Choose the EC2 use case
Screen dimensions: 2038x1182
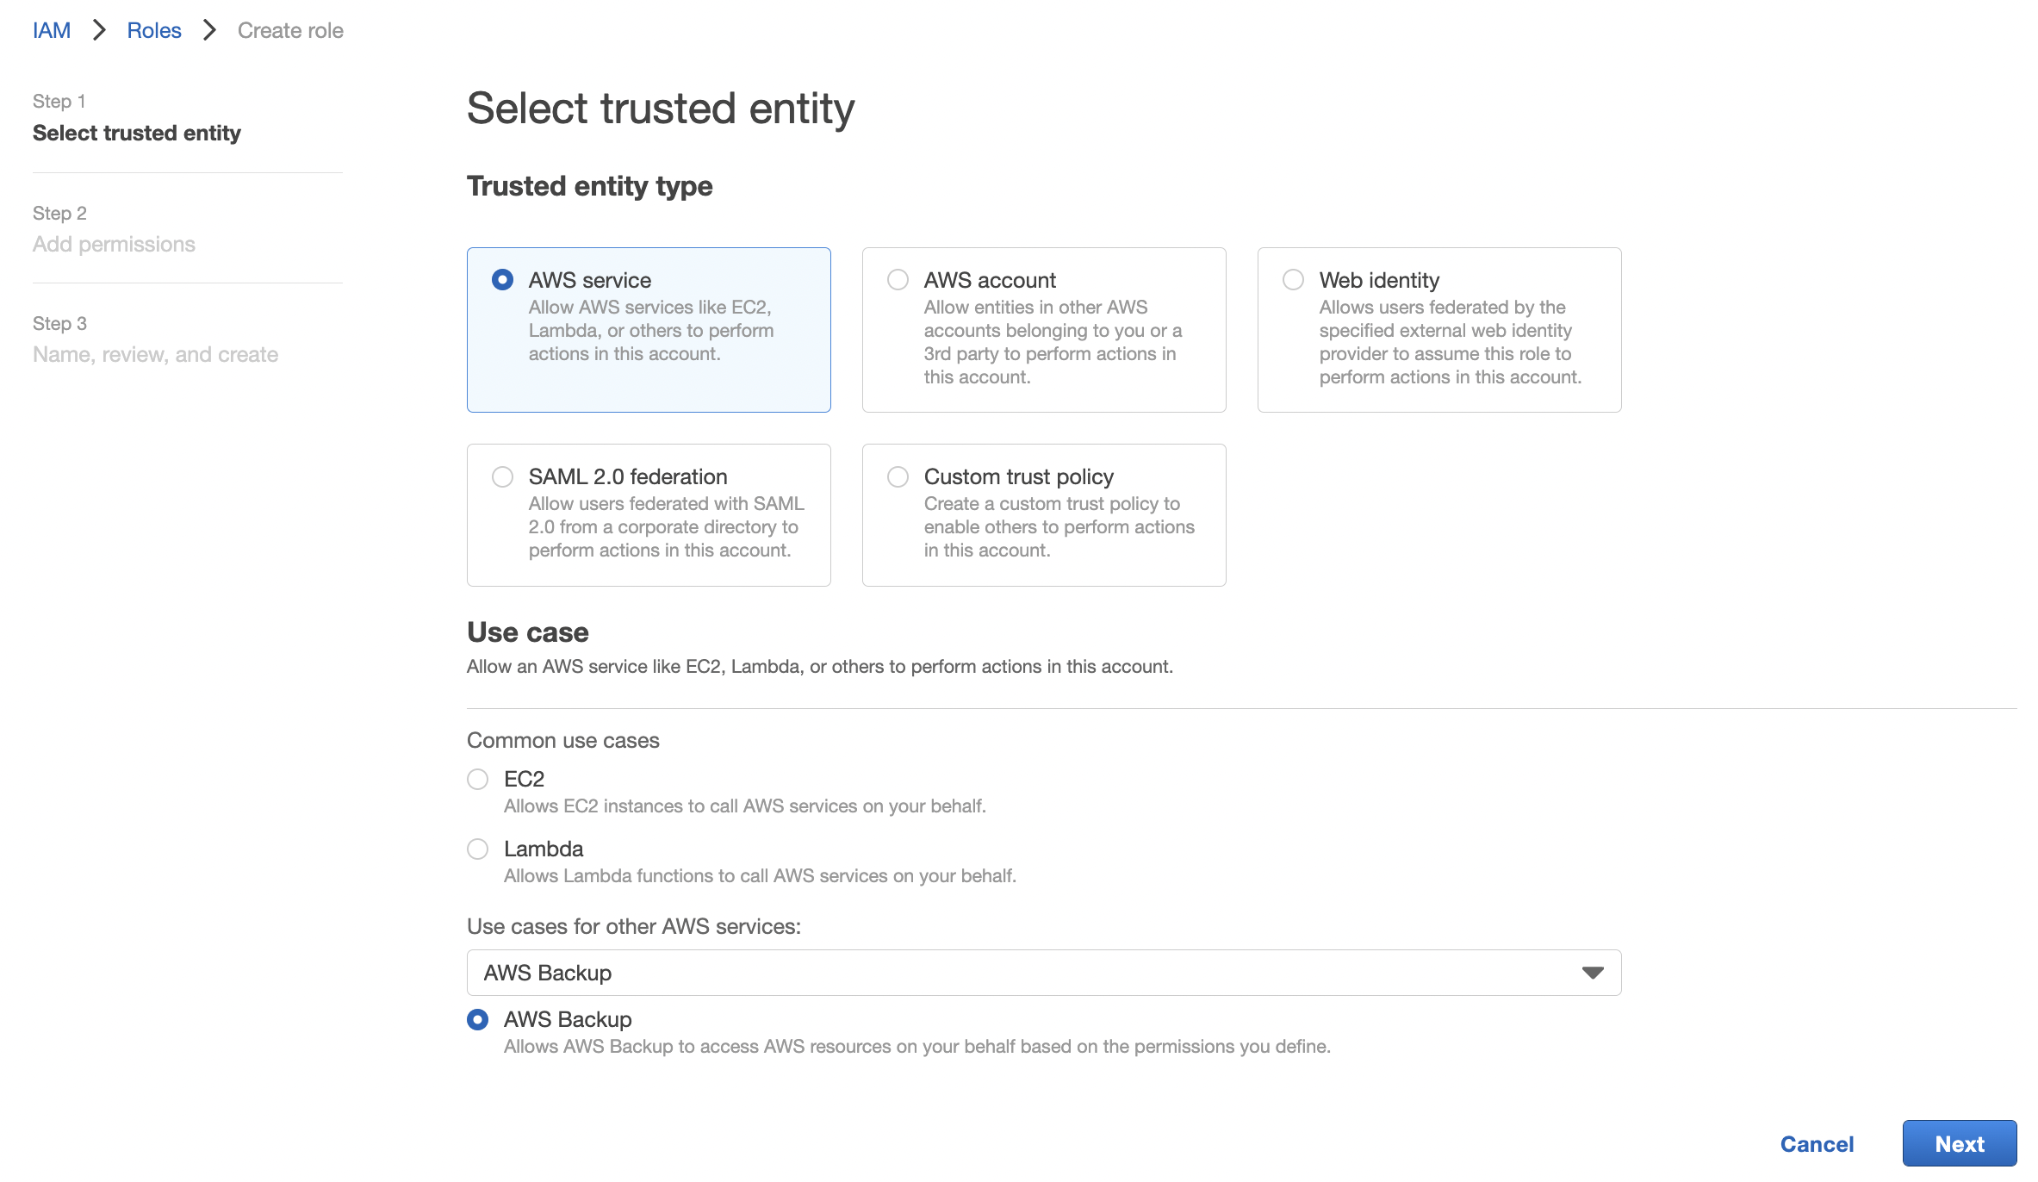[477, 780]
